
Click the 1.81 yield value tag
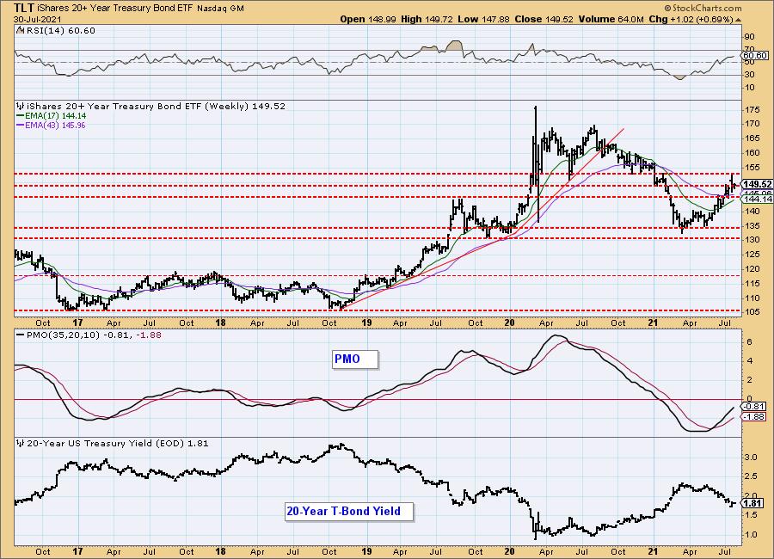753,504
